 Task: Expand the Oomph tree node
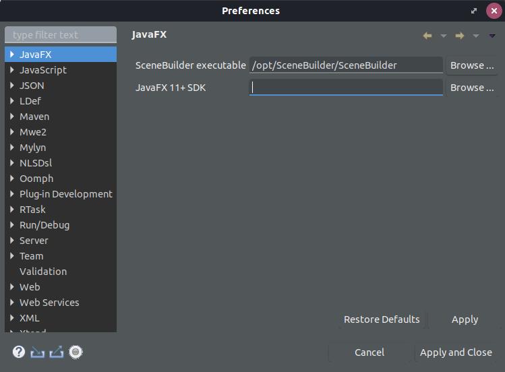coord(12,178)
